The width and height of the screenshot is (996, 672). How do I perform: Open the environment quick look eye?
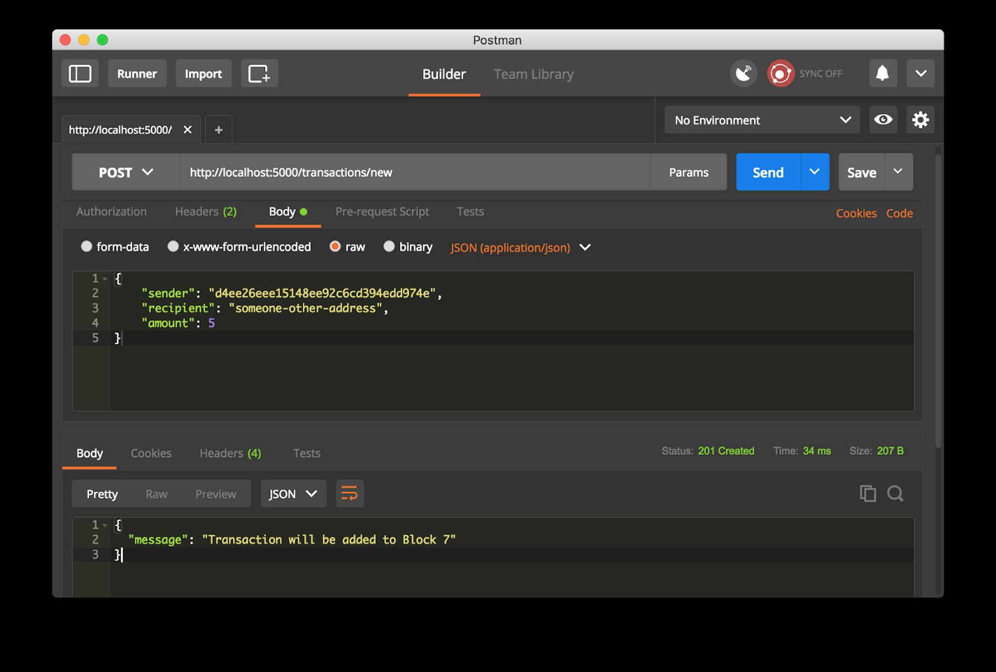(x=883, y=120)
